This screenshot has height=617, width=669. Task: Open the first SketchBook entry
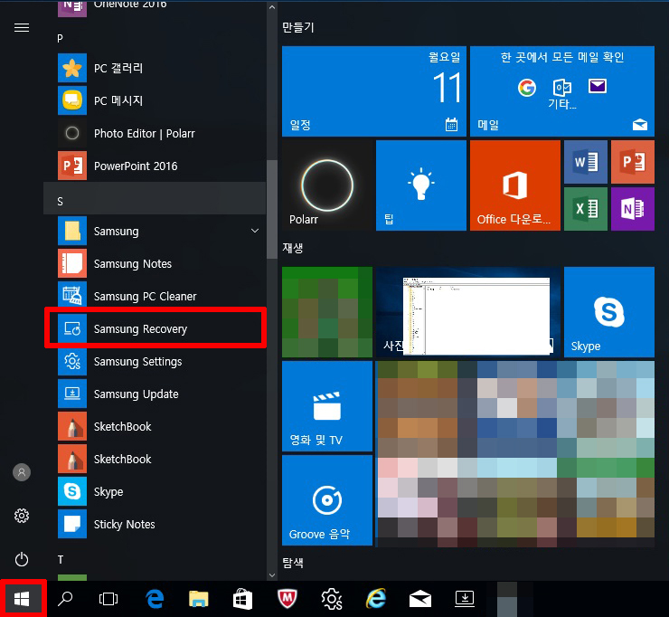pyautogui.click(x=155, y=426)
